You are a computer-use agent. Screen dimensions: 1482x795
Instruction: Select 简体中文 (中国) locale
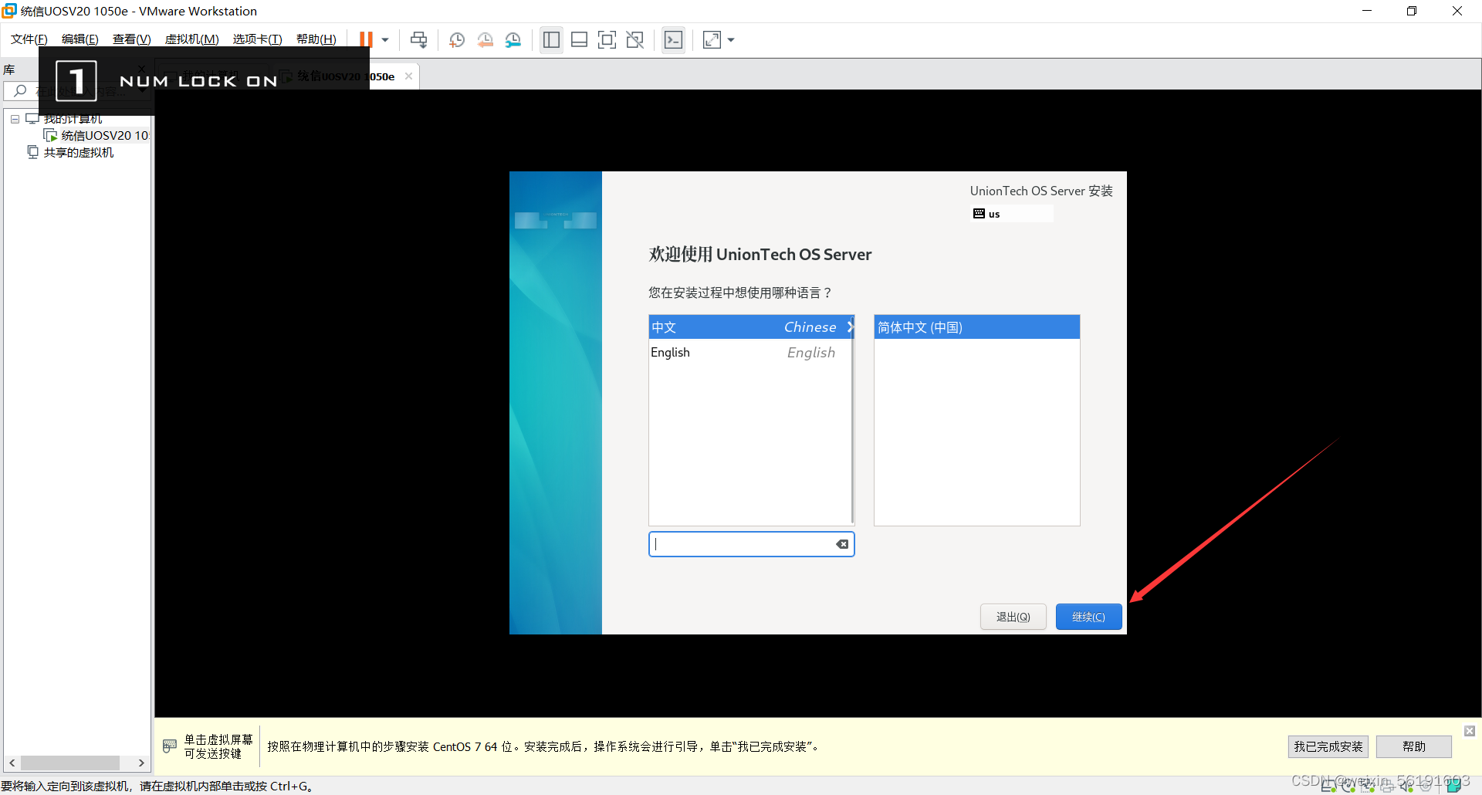coord(976,327)
